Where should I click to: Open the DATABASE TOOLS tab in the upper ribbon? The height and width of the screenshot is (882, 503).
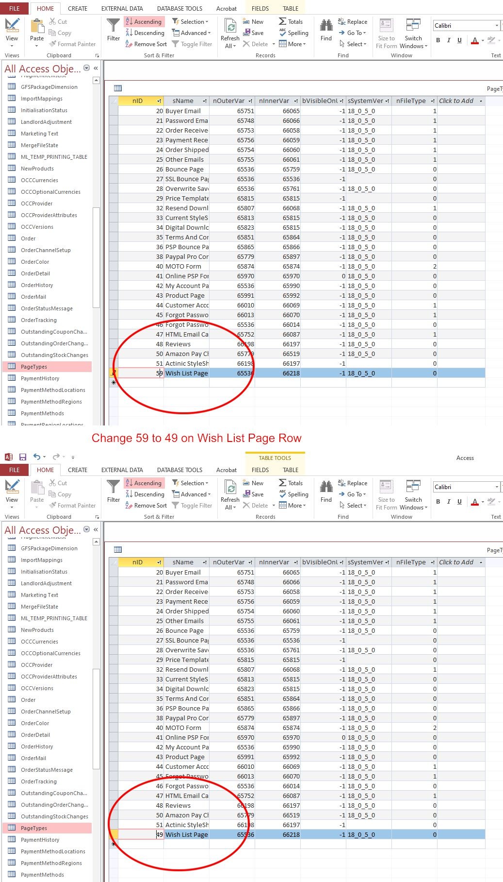pyautogui.click(x=179, y=8)
